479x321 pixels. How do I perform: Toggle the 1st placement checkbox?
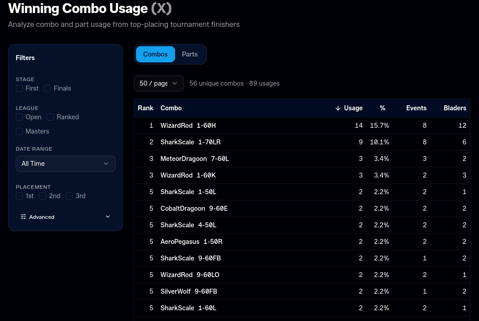pyautogui.click(x=19, y=196)
